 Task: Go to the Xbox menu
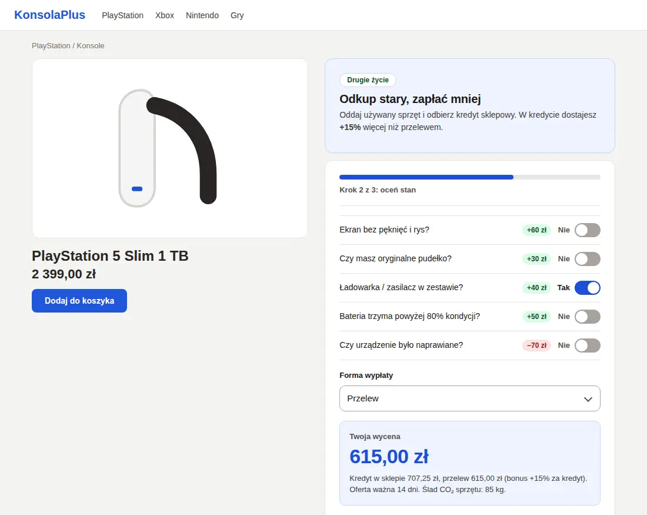165,15
